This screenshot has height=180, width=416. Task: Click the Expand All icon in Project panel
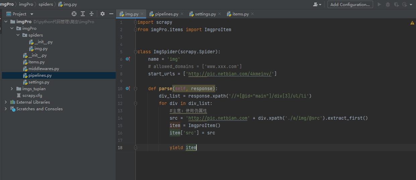pyautogui.click(x=83, y=14)
